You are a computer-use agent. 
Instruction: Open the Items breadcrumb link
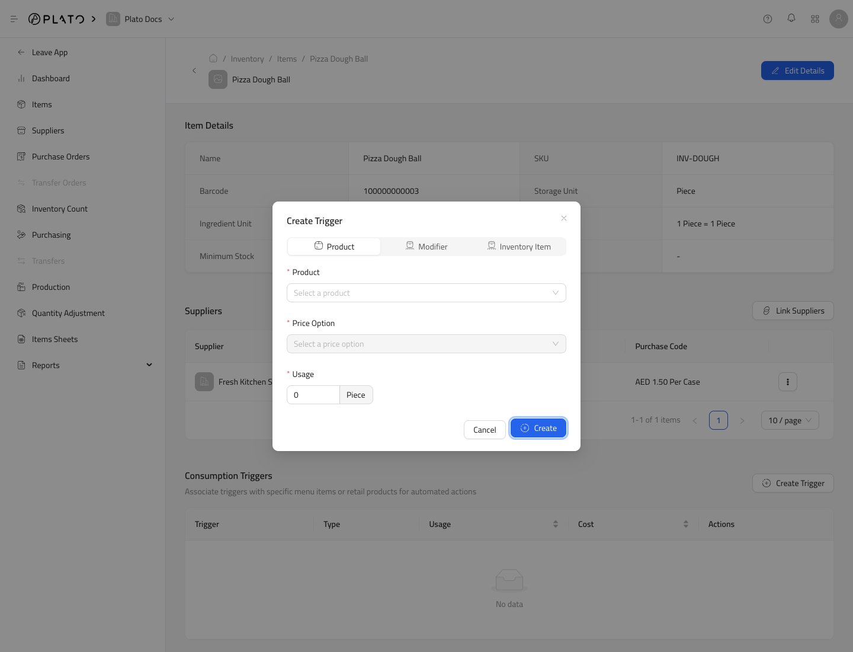pyautogui.click(x=287, y=59)
